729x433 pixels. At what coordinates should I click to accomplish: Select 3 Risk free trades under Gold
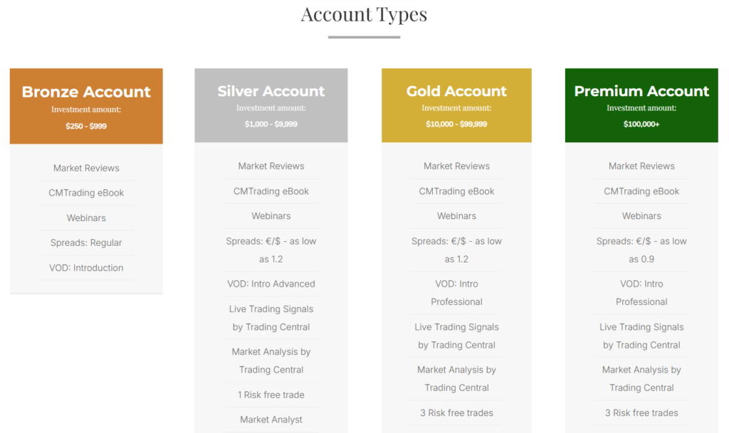[456, 413]
